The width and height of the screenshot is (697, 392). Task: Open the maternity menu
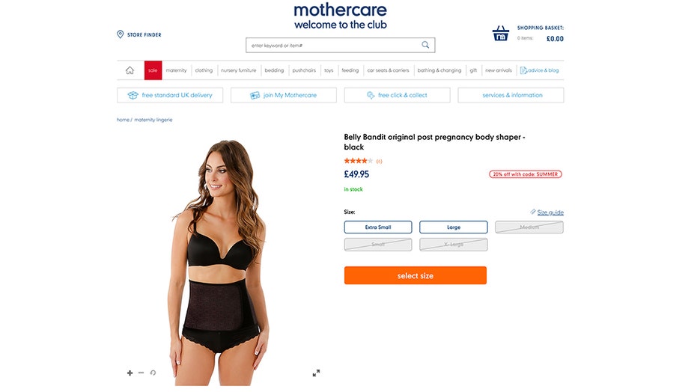pos(177,70)
